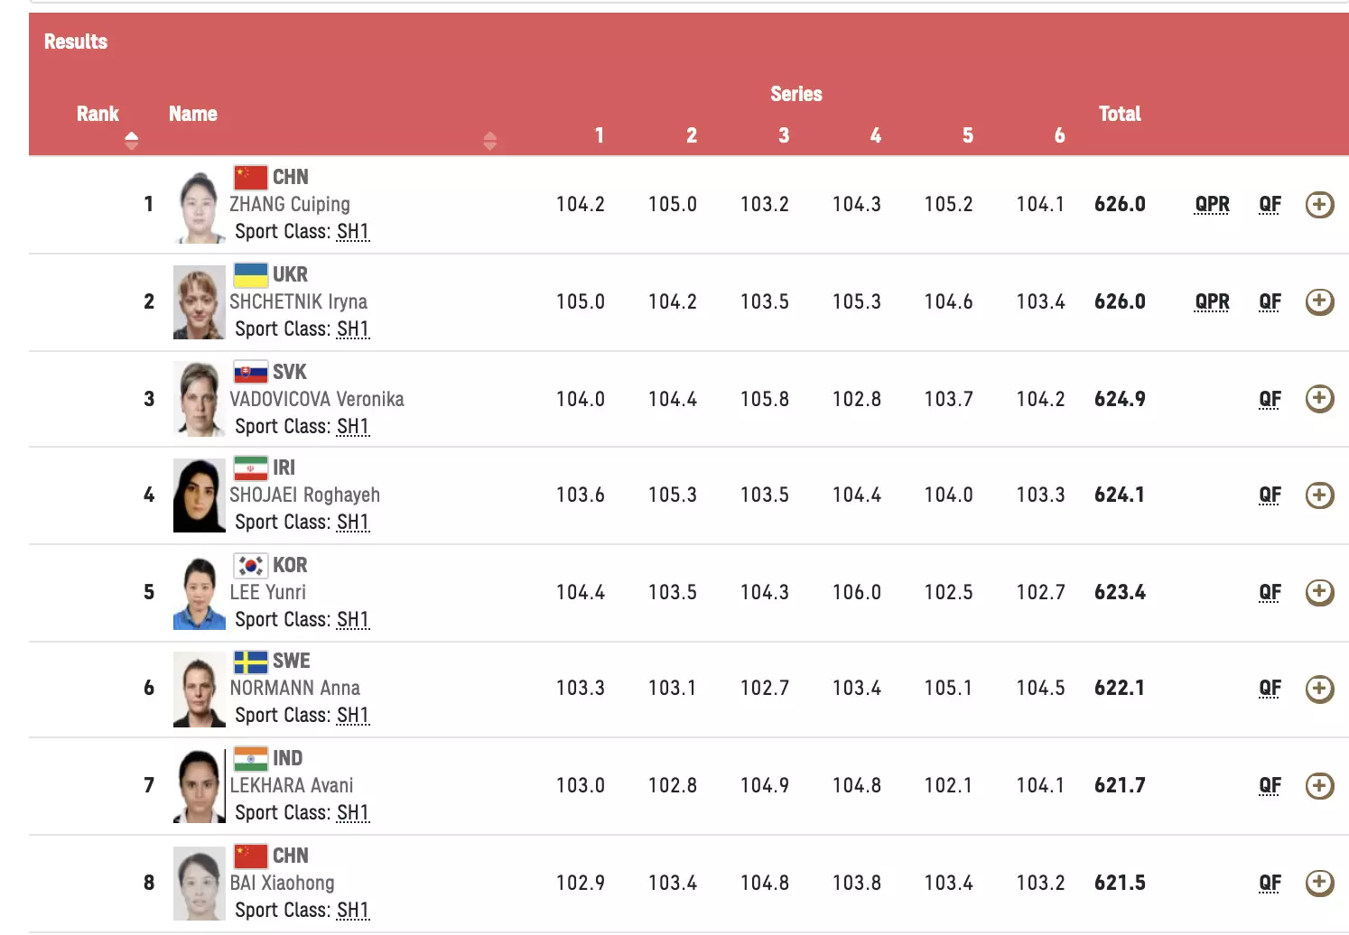Image resolution: width=1349 pixels, height=935 pixels.
Task: Click SH1 sport class for LEE Yunri
Action: [352, 620]
